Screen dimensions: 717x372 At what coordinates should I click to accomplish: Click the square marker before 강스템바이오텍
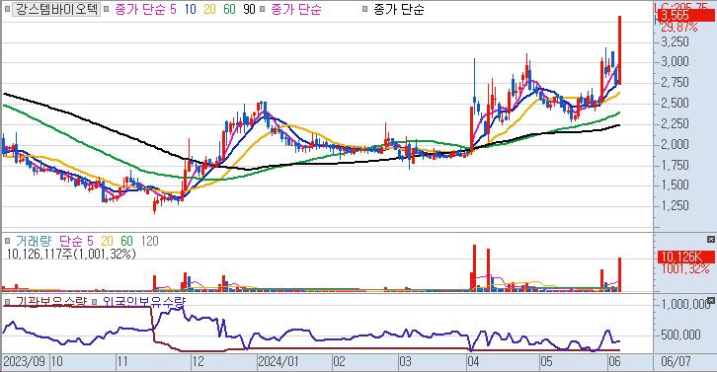(x=7, y=9)
